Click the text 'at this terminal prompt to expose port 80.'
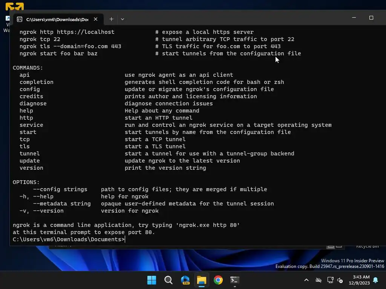This screenshot has height=289, width=386. click(84, 232)
